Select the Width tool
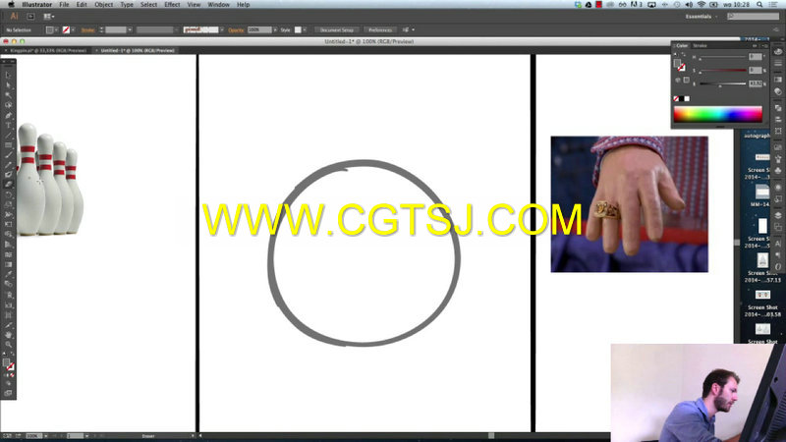 (x=8, y=214)
